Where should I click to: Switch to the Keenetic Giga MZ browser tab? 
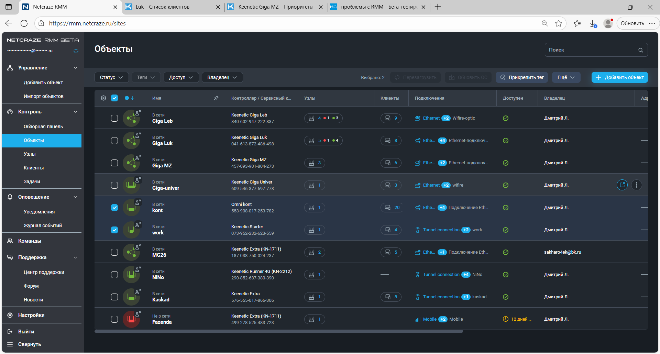(275, 7)
